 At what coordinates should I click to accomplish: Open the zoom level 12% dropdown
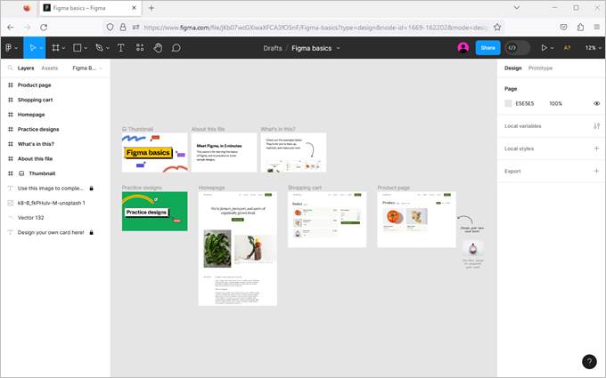coord(591,48)
